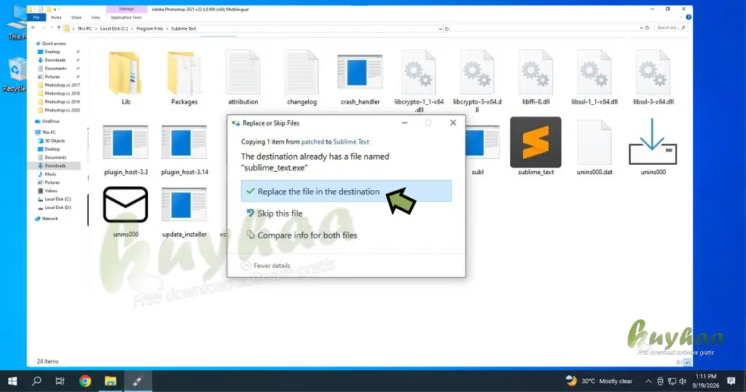Refresh the Sublime Text folder address bar
The image size is (746, 392).
tap(447, 28)
